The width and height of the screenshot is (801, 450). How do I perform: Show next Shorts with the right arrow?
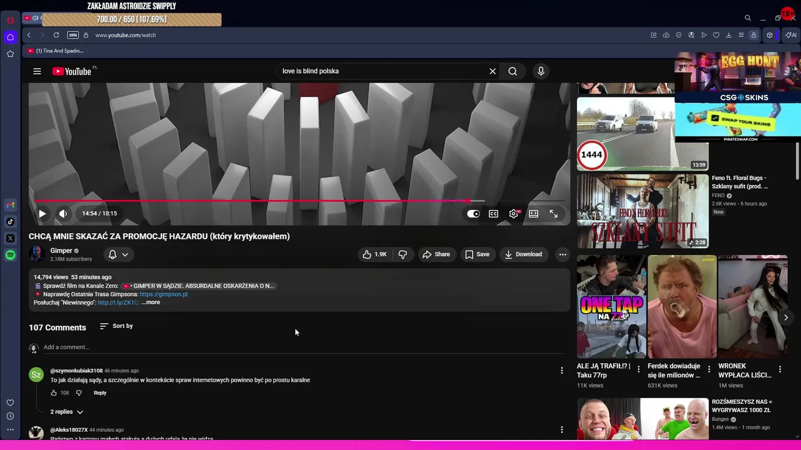786,317
